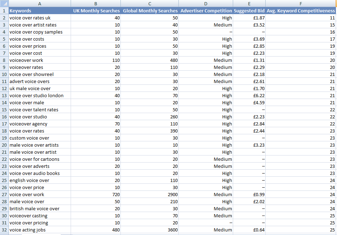Click cell 'voice over prices'
Screen dimensions: 337x235
(40, 46)
